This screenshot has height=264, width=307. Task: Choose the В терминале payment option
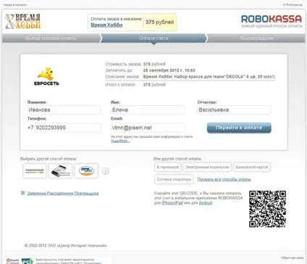(x=168, y=167)
